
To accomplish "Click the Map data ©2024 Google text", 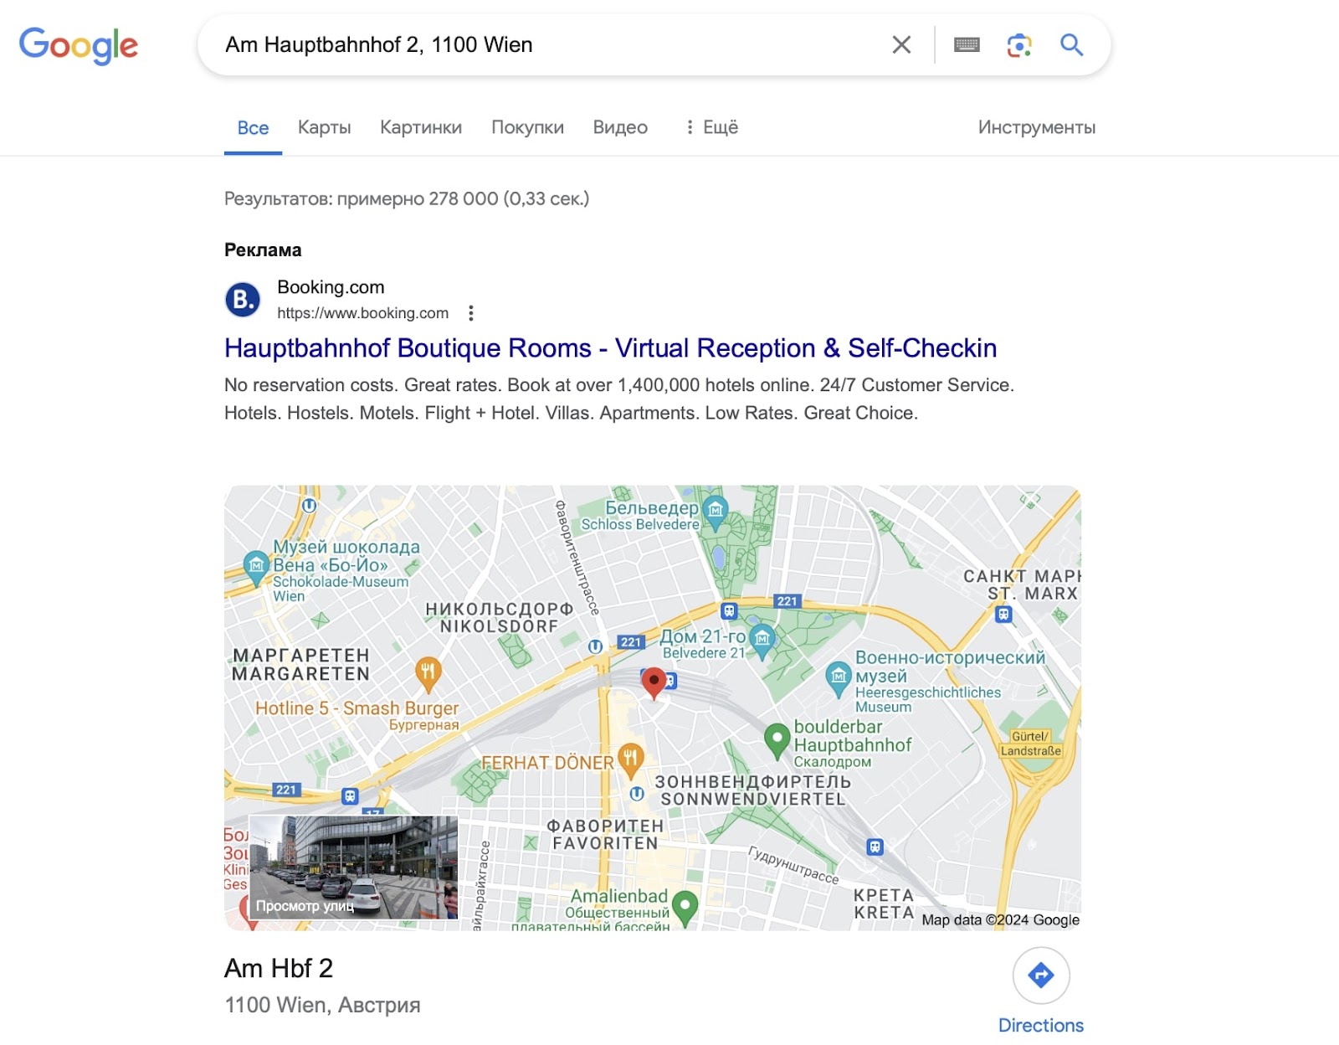I will point(1001,920).
